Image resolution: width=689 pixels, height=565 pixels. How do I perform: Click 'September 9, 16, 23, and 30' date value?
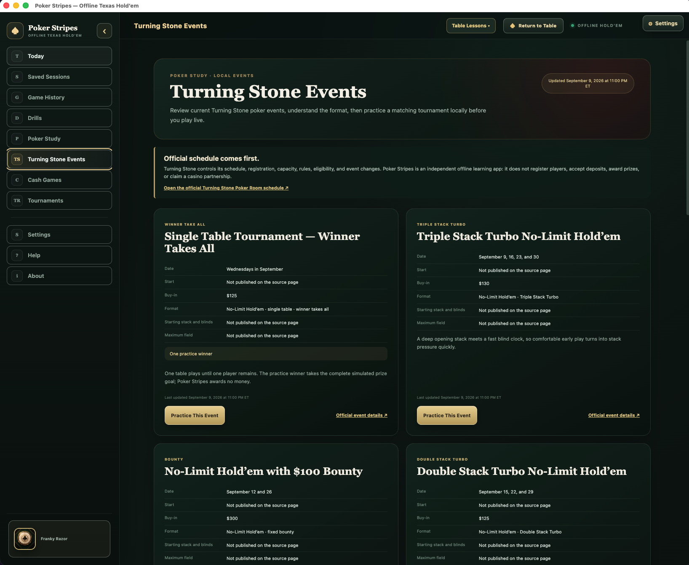(x=509, y=257)
